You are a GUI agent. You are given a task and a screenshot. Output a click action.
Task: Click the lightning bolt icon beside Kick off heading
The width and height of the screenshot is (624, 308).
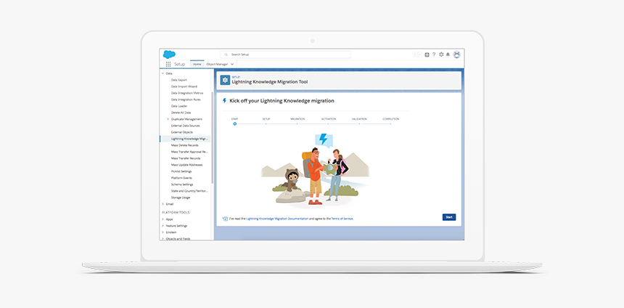224,101
